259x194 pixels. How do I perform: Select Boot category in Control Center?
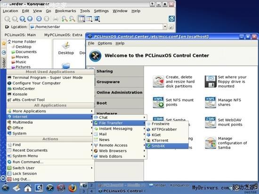(119, 103)
